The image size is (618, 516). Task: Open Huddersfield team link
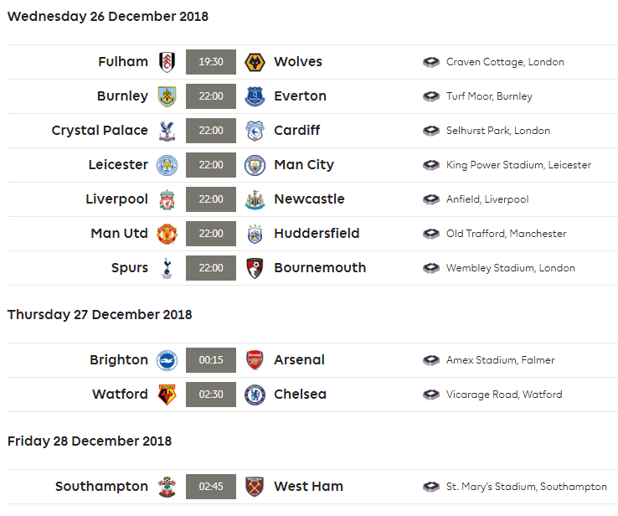(x=317, y=234)
